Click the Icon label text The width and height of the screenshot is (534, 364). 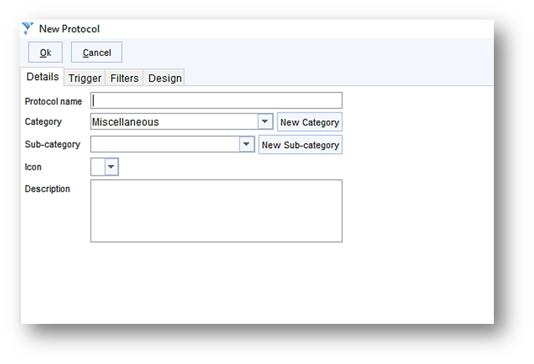tap(33, 167)
